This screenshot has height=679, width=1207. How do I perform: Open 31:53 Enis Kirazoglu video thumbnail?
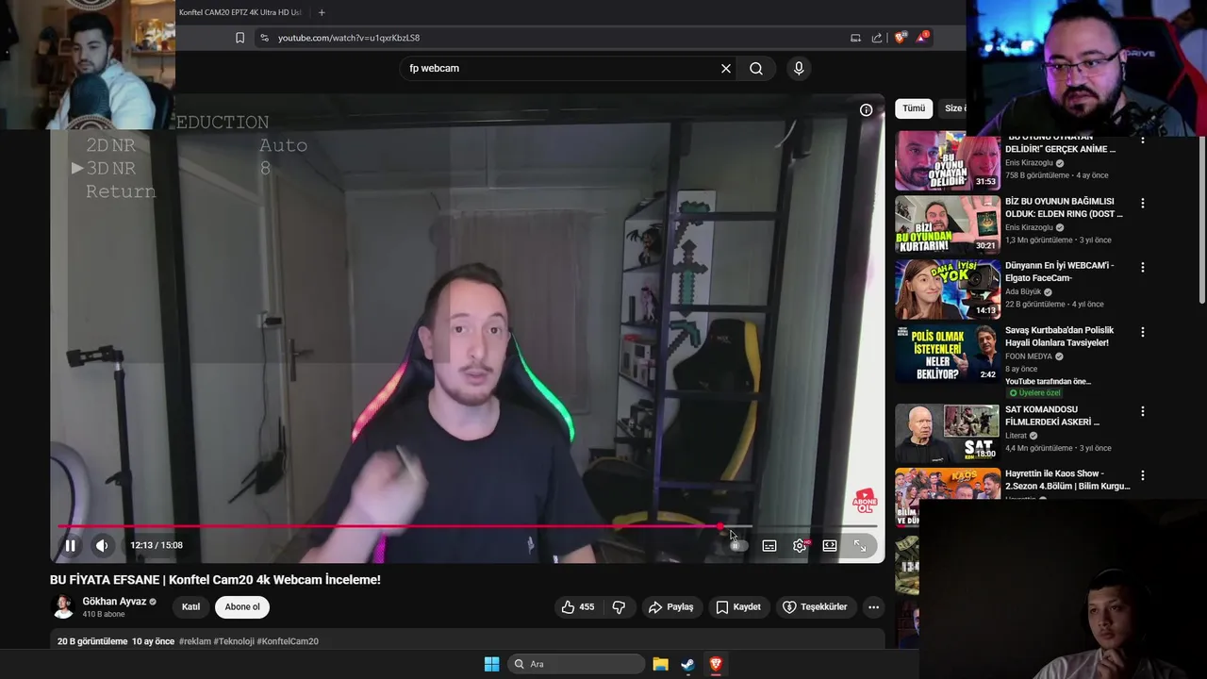click(947, 160)
